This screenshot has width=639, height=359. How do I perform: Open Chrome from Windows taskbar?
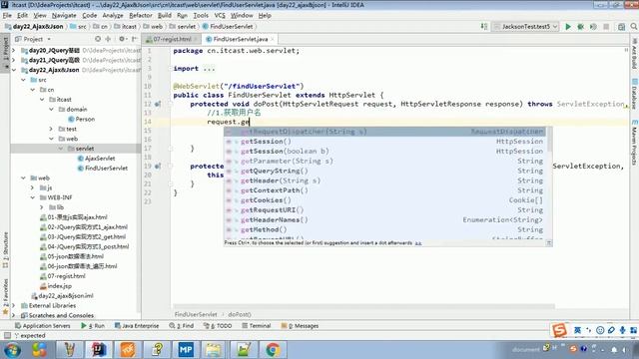pyautogui.click(x=273, y=350)
